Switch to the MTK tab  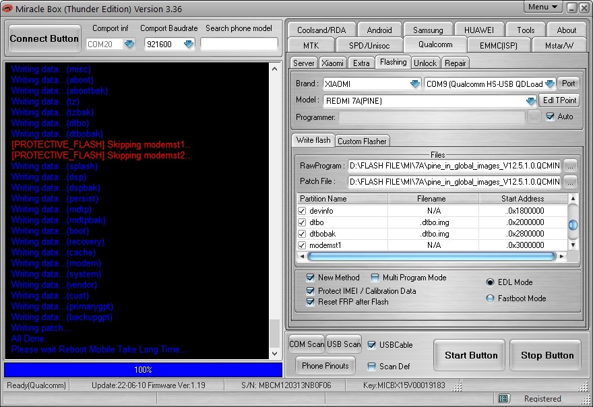tap(311, 45)
